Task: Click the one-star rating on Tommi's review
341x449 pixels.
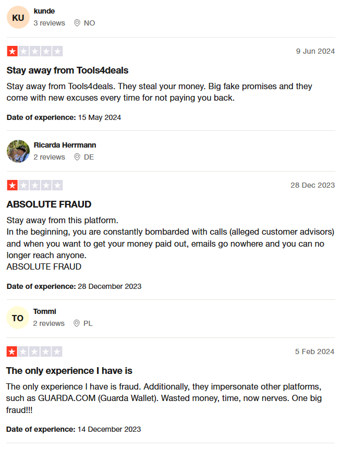Action: click(34, 351)
